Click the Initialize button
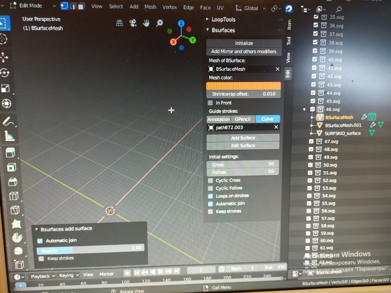391x293 pixels. coord(244,43)
